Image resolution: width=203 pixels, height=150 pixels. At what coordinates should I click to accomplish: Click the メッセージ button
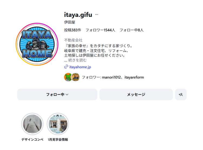[136, 94]
